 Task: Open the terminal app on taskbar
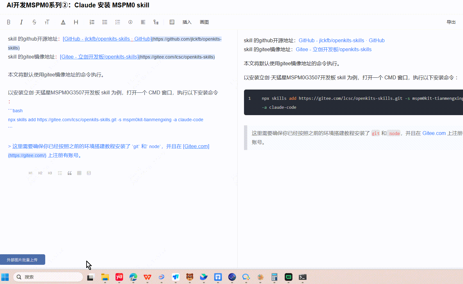pos(303,277)
